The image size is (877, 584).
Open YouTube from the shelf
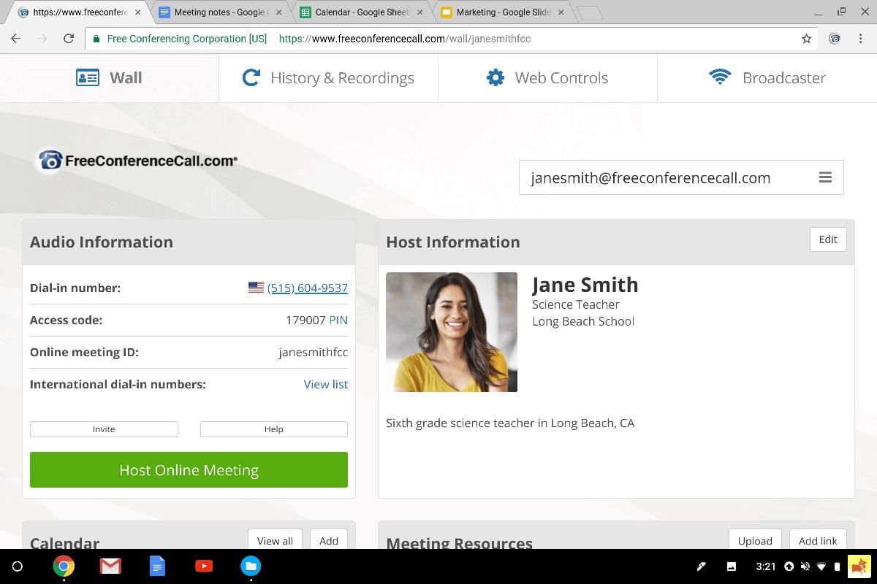(204, 566)
